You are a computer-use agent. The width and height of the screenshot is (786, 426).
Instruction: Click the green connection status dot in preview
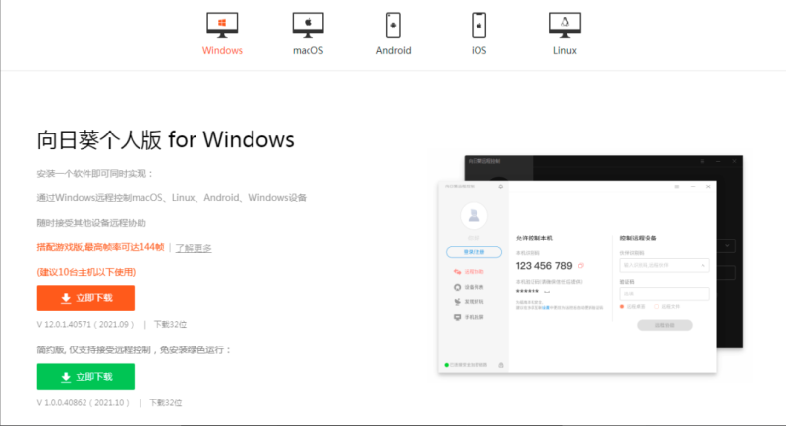tap(447, 365)
